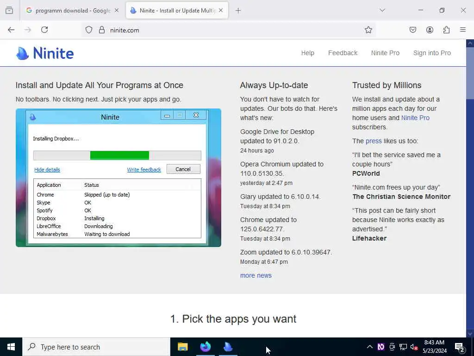Screen dimensions: 474x356
Task: Click the Google Drive for Desktop update text
Action: (277, 136)
